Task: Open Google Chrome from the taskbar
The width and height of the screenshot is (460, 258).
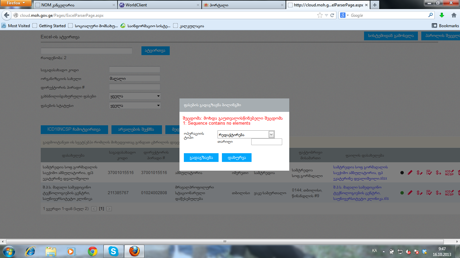Action: (93, 251)
